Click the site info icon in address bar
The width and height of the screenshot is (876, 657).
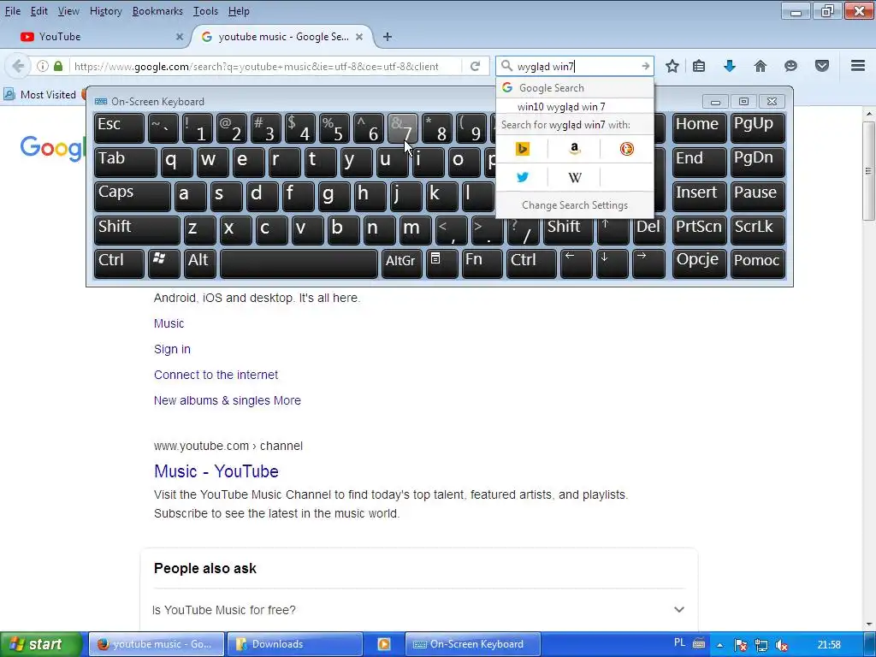43,67
